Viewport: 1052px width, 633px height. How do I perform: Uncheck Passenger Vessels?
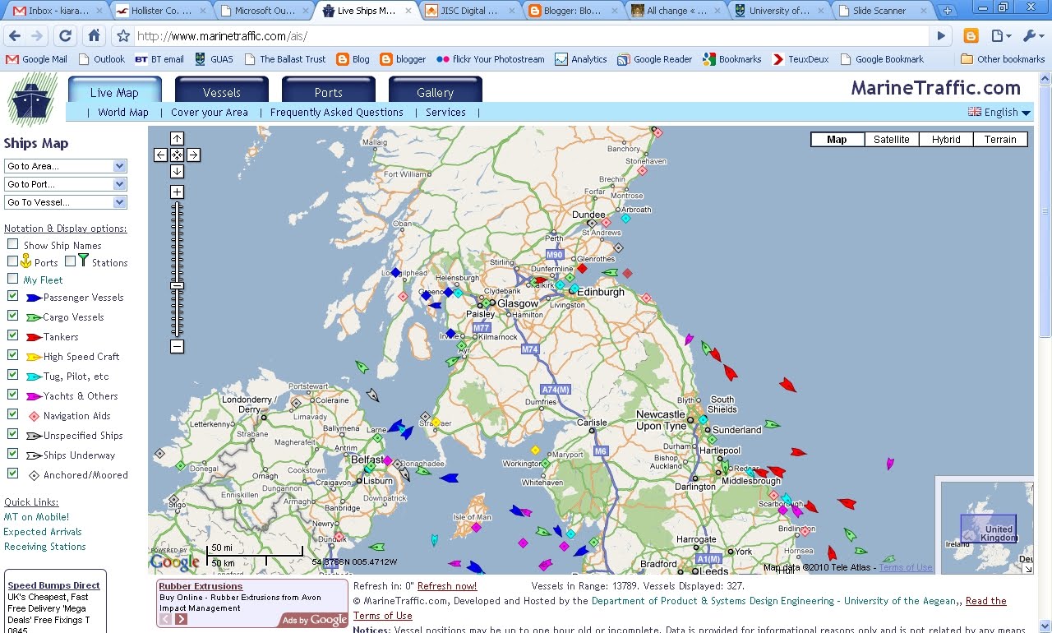(x=12, y=296)
